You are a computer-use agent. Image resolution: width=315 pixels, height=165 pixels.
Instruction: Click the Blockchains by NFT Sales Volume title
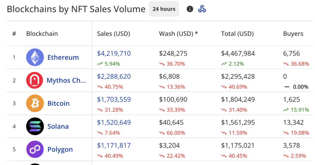(76, 9)
